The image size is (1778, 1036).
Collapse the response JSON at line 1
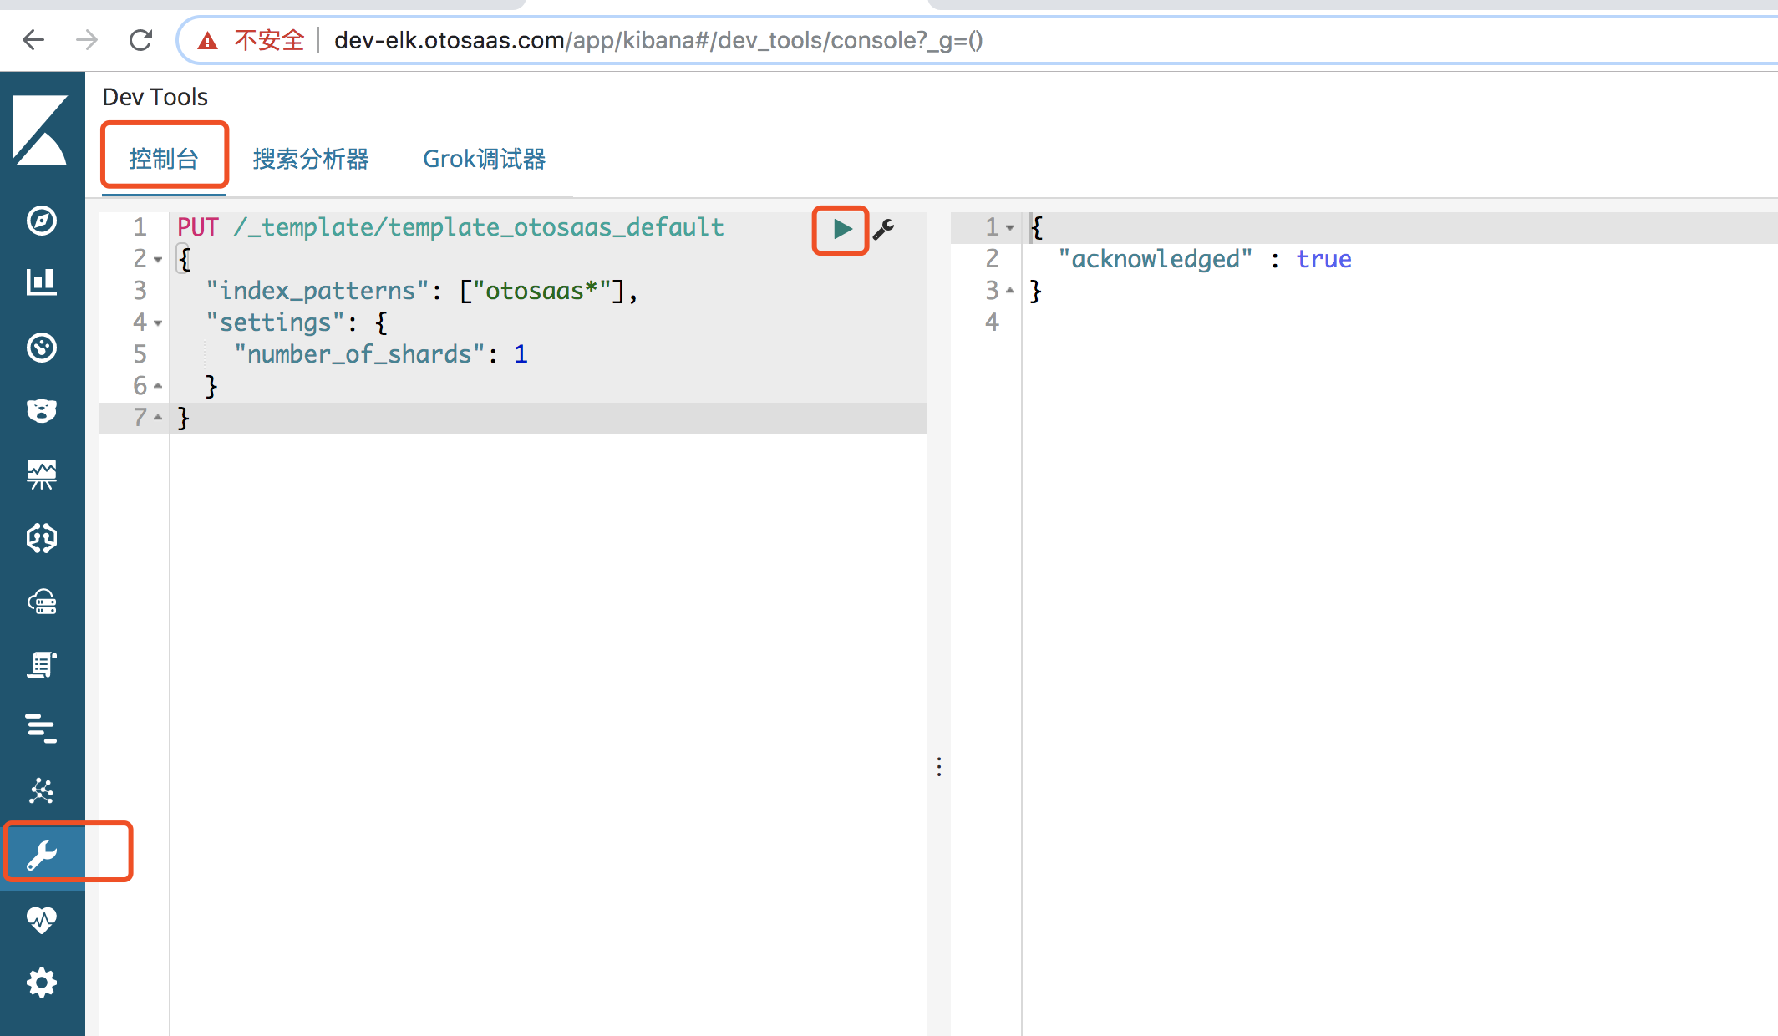1010,228
